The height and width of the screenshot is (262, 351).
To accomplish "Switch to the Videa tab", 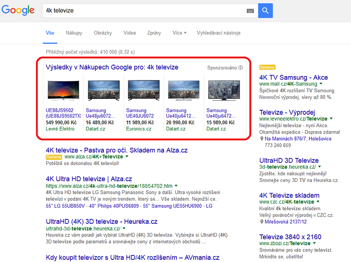I will click(x=129, y=33).
